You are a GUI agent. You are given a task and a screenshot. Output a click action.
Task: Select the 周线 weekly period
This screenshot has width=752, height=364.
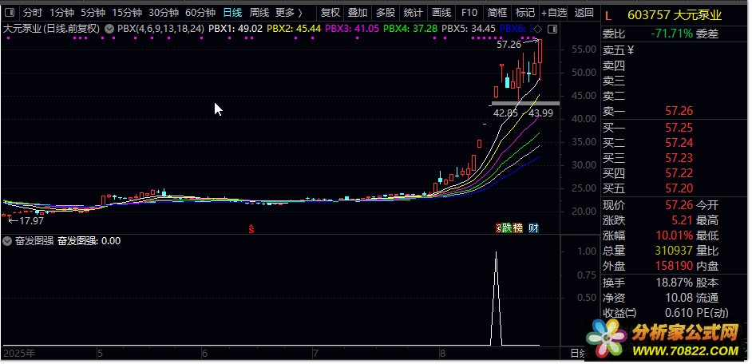(259, 13)
